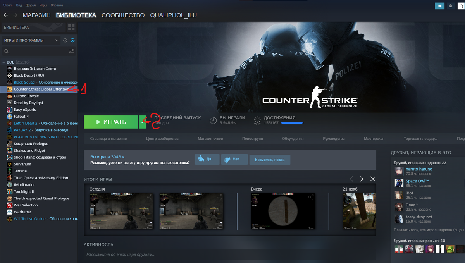Open the Друзья menu
This screenshot has width=465, height=263.
point(31,5)
